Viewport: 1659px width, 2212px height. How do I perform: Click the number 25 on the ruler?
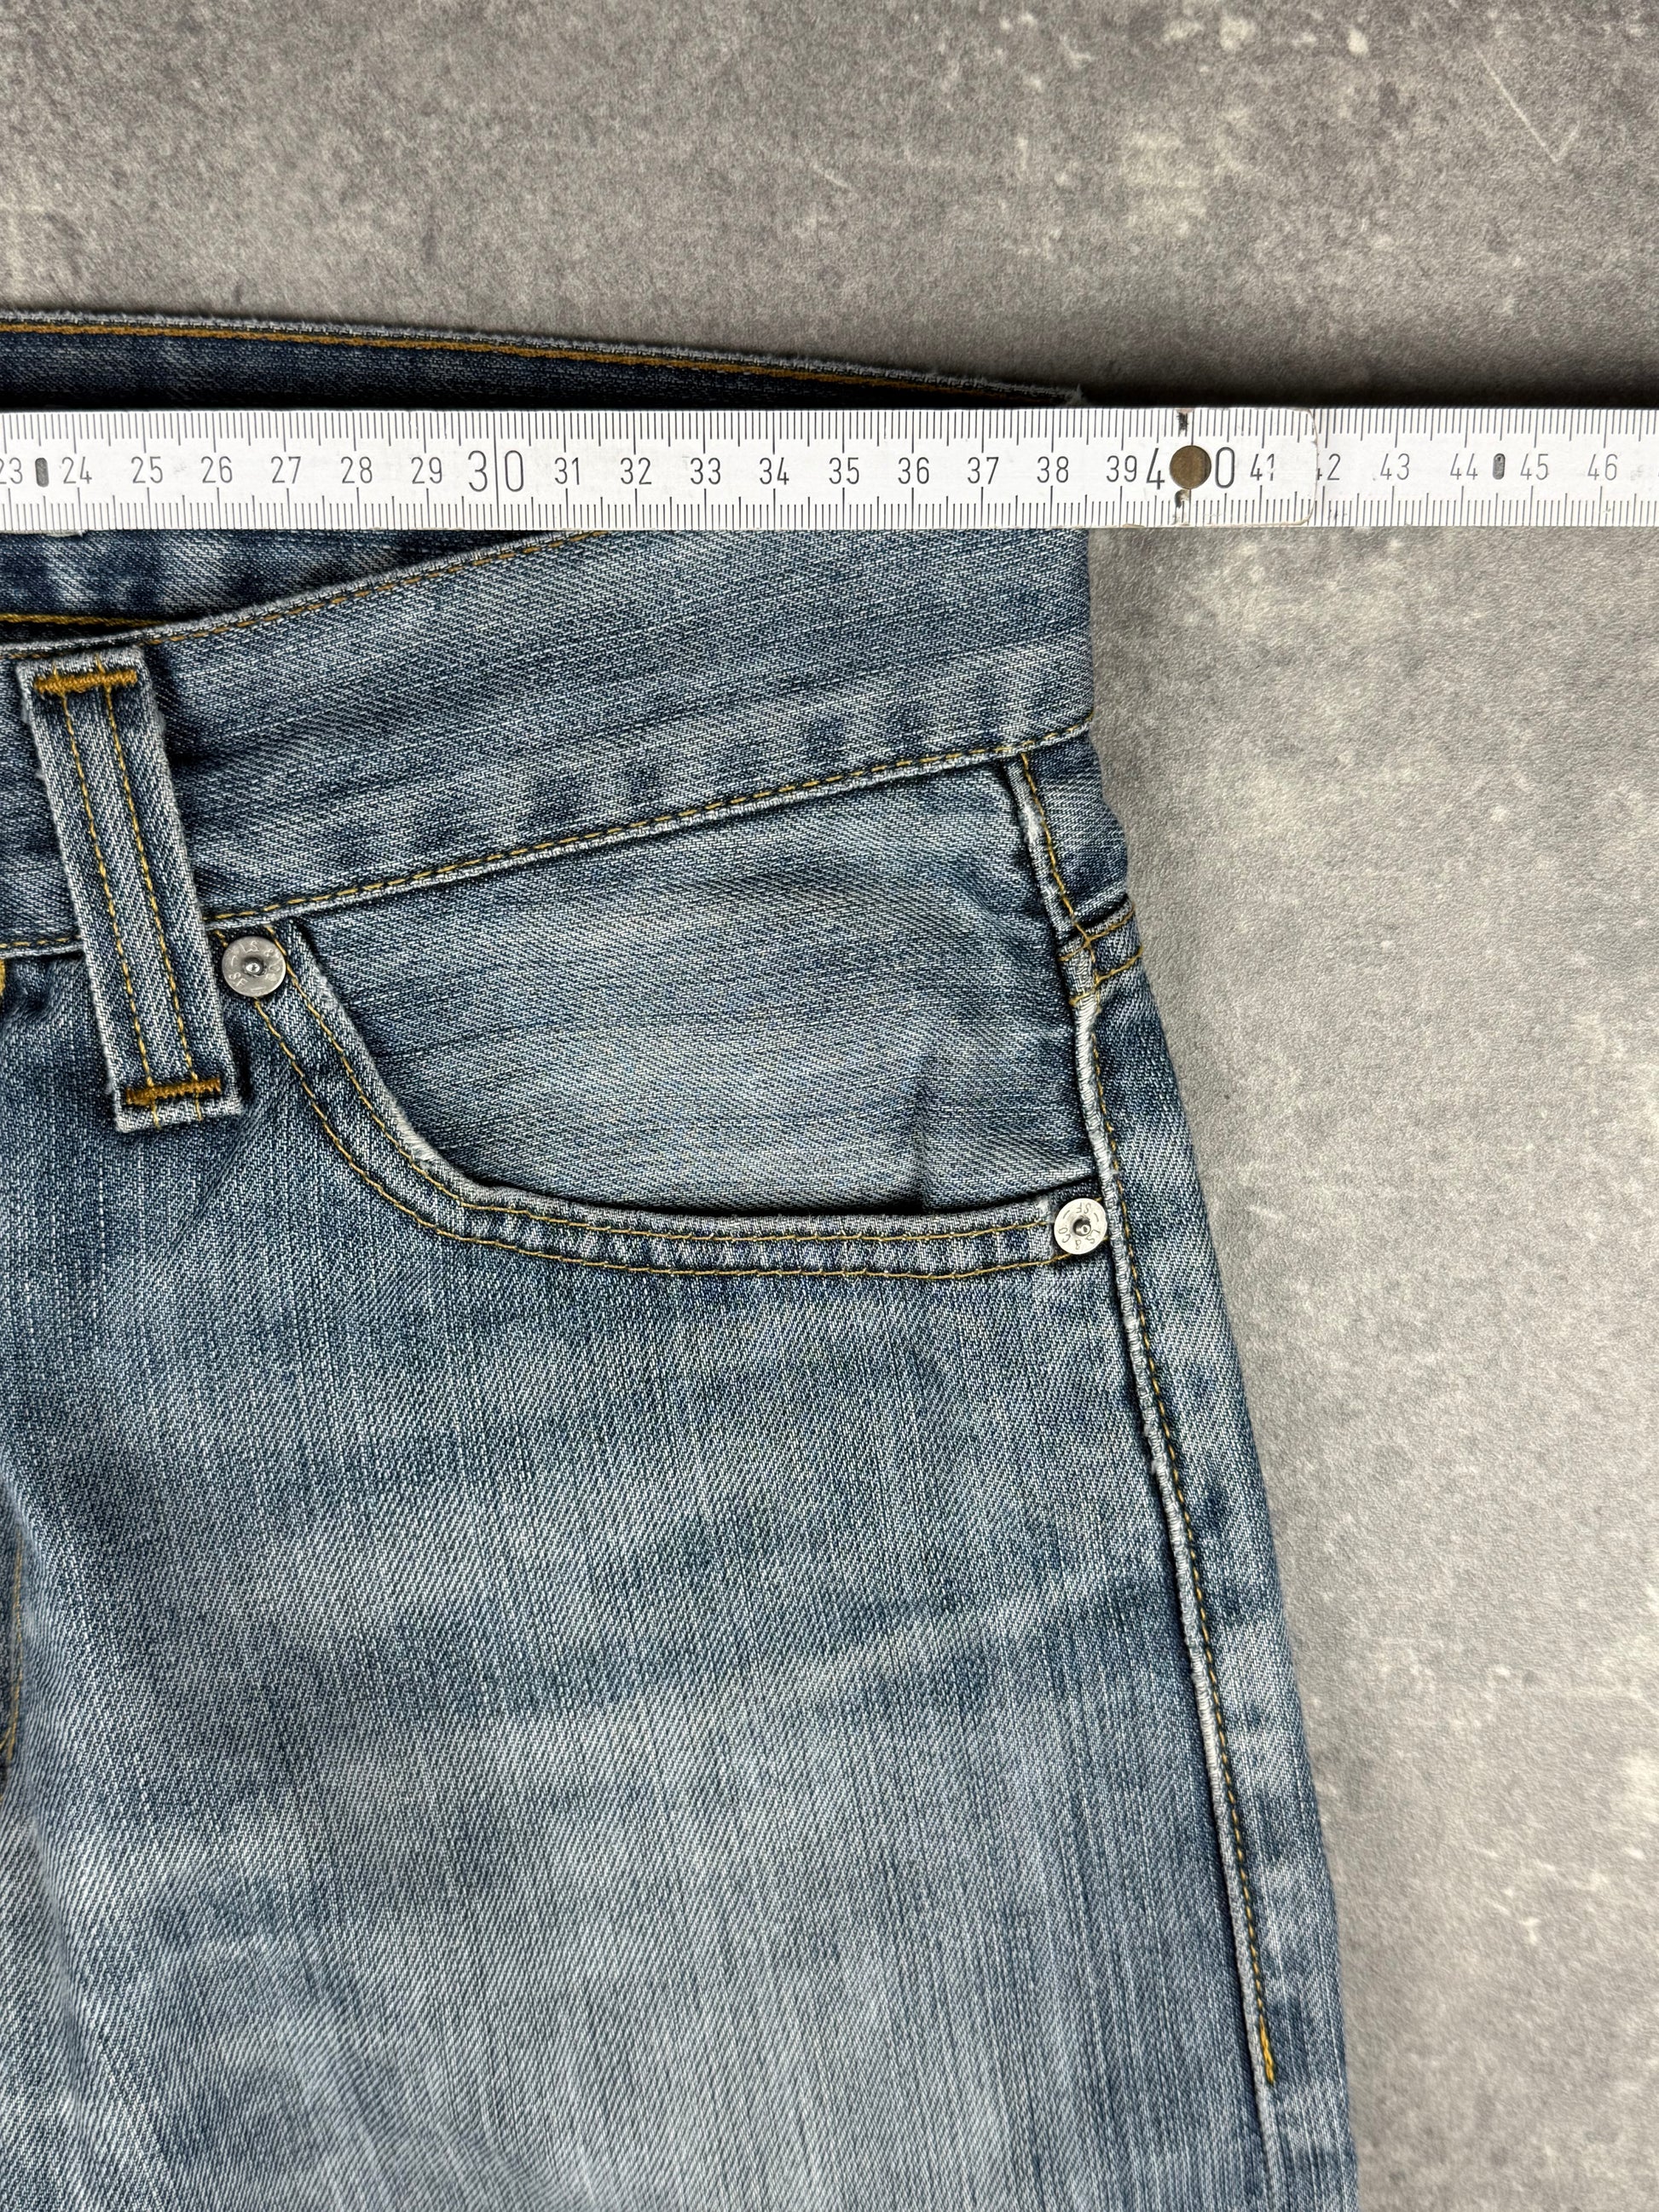click(x=147, y=470)
